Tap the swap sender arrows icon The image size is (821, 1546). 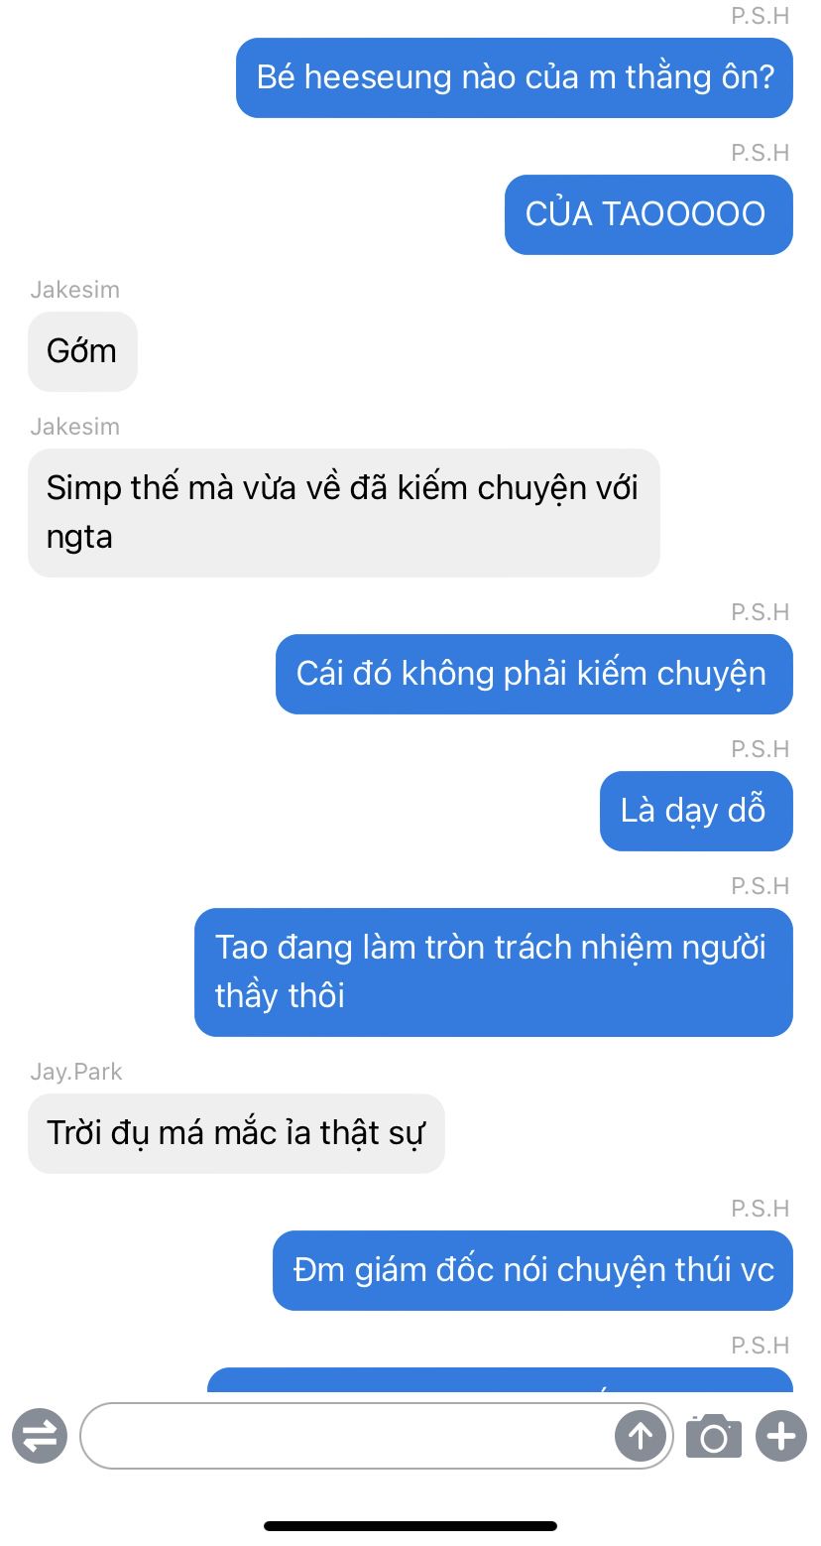[x=40, y=1436]
